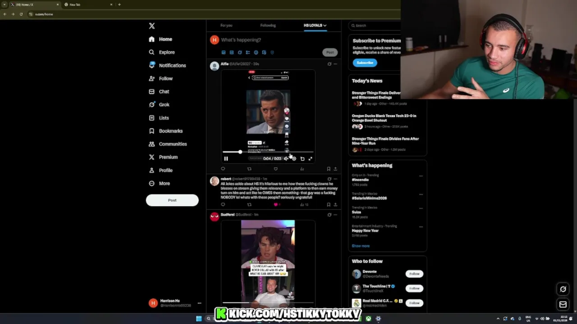Click the grey Post button in composer
577x324 pixels.
point(330,52)
